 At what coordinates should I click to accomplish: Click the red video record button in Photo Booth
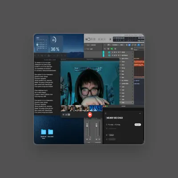(90, 114)
